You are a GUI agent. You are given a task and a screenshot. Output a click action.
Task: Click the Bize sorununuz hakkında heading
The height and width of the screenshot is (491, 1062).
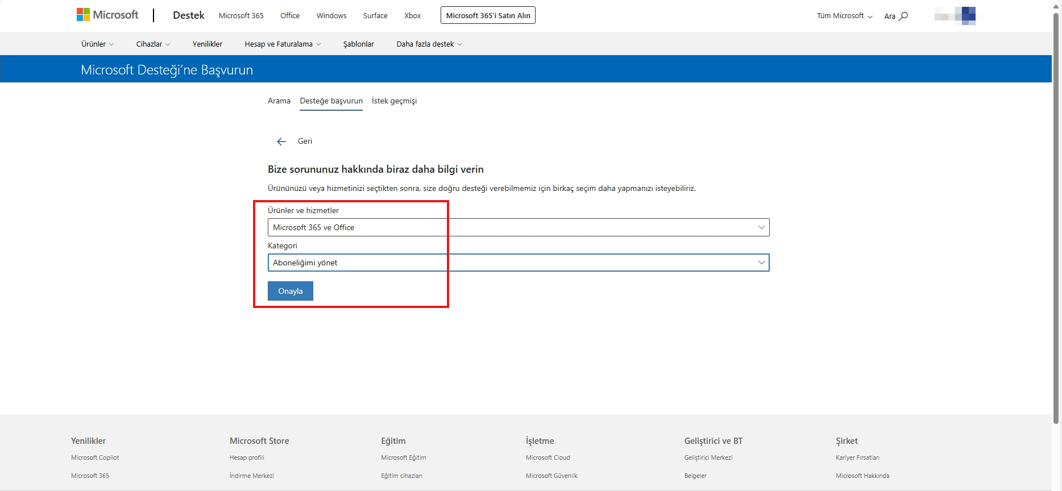click(x=376, y=169)
